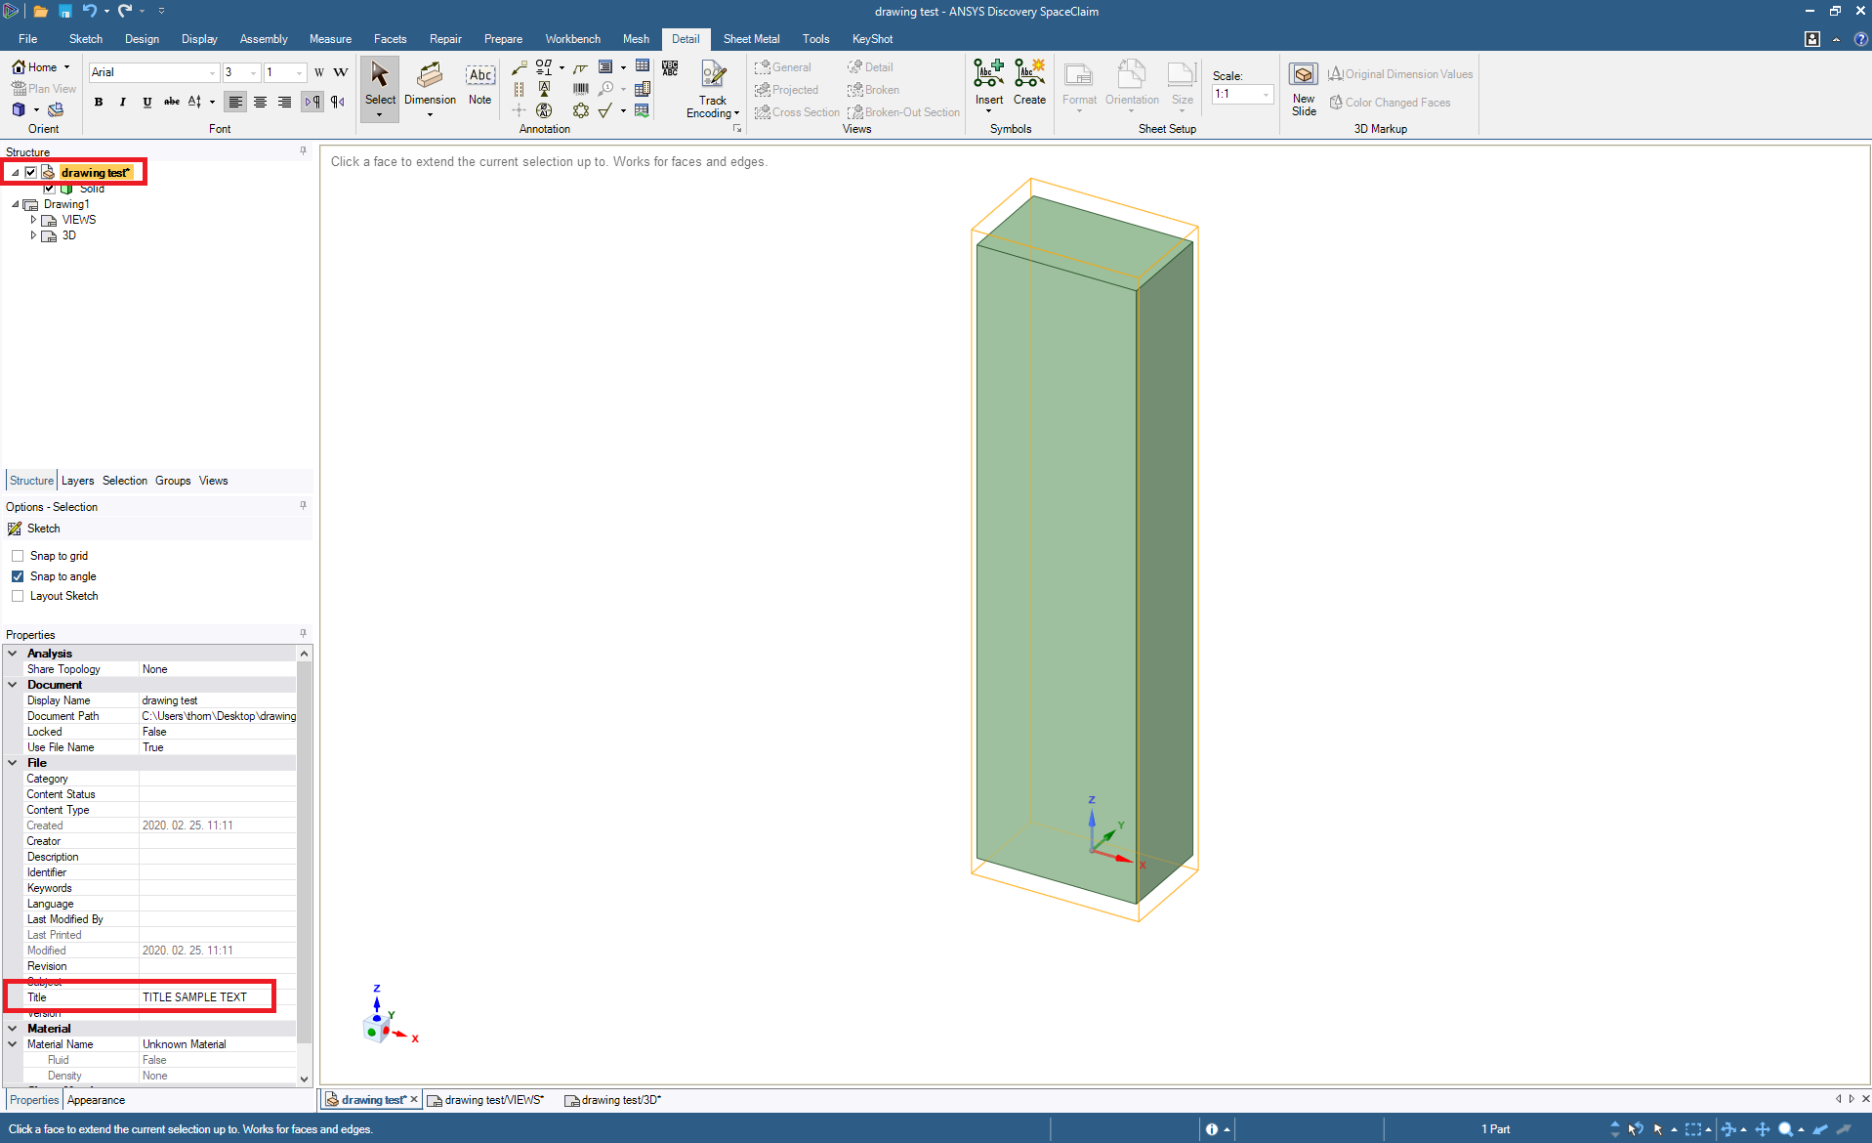
Task: Enable the Snap to grid checkbox
Action: (x=18, y=556)
